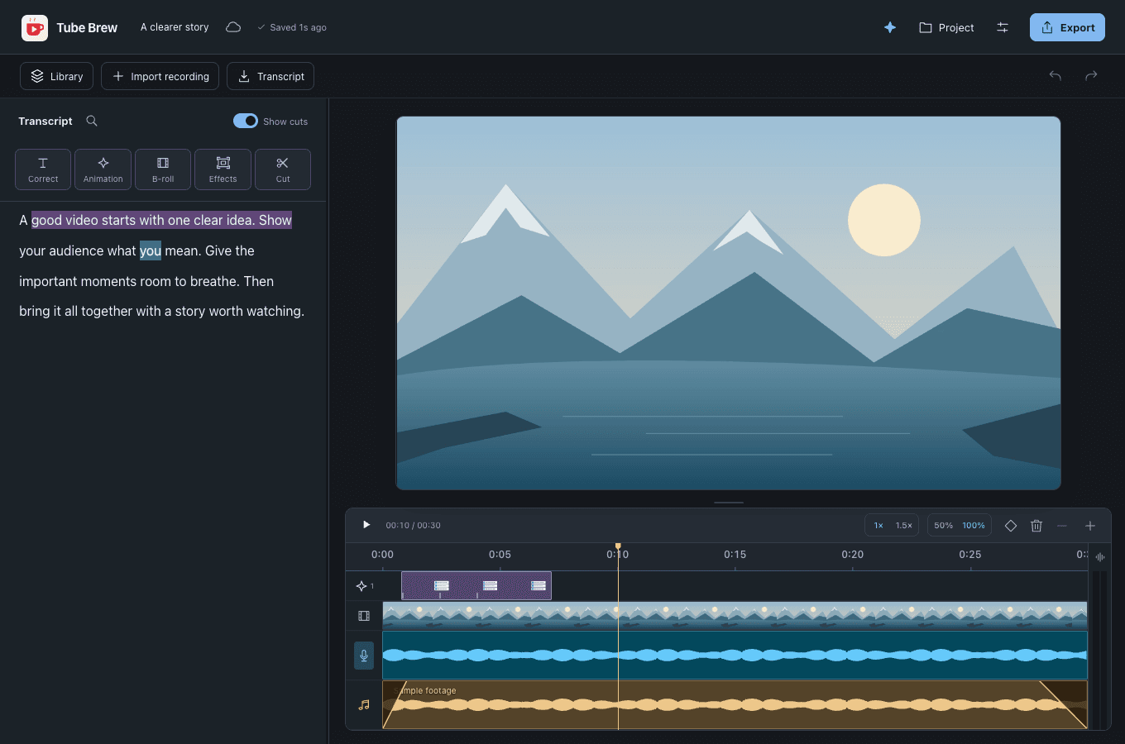
Task: Select the sample footage music clip
Action: click(x=735, y=705)
